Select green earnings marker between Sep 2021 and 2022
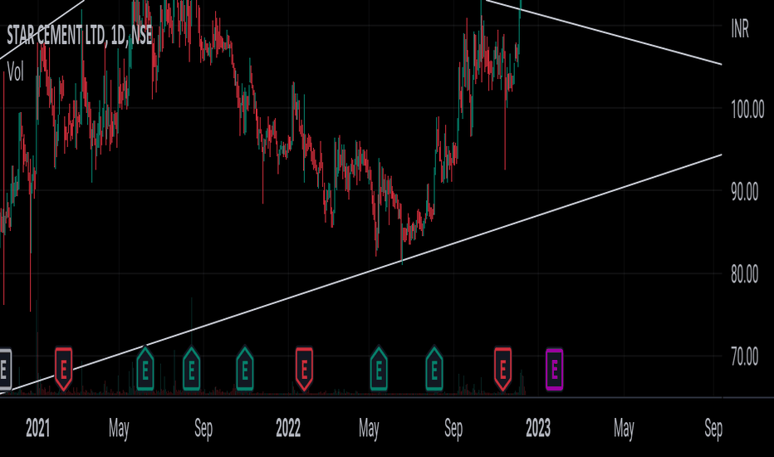The image size is (774, 457). tap(245, 369)
